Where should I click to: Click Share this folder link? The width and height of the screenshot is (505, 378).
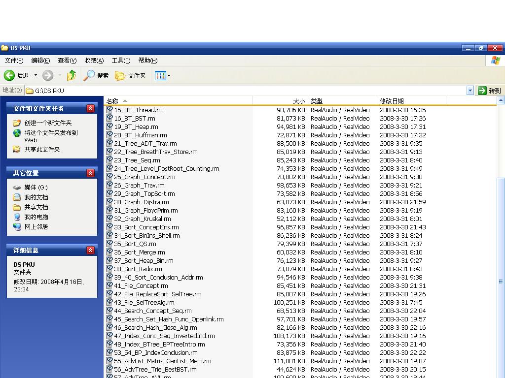(42, 149)
